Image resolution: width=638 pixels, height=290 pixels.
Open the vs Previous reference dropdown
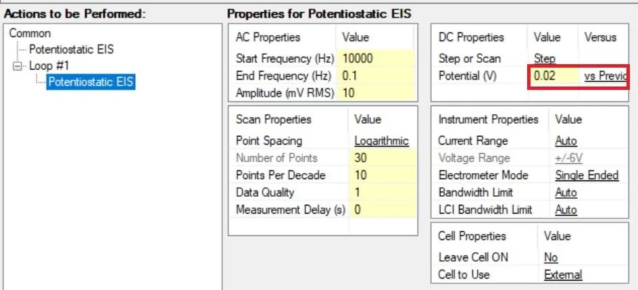(x=606, y=76)
